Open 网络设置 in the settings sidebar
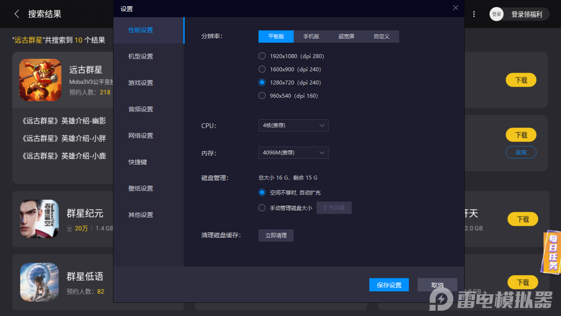The image size is (561, 316). [149, 136]
